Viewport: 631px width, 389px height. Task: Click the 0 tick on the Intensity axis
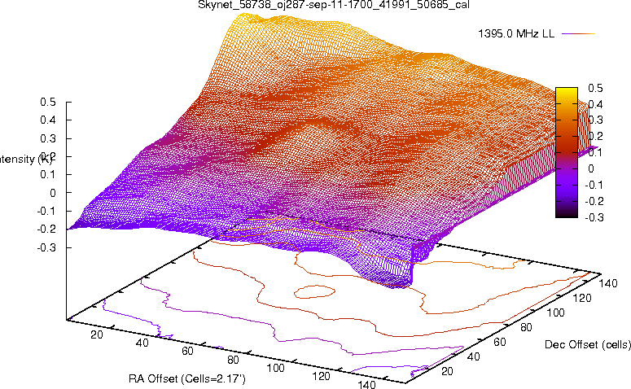pyautogui.click(x=53, y=193)
